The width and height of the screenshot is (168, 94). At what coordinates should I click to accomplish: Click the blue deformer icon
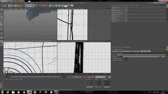pos(62,5)
